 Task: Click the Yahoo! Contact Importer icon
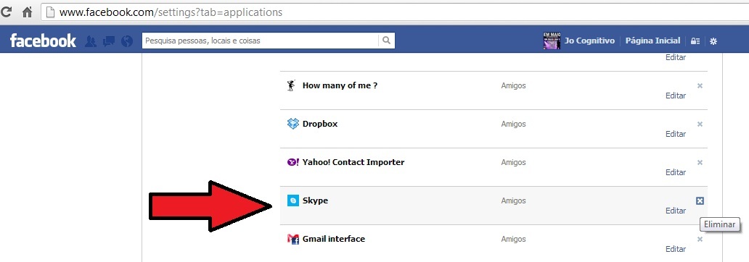pyautogui.click(x=292, y=162)
